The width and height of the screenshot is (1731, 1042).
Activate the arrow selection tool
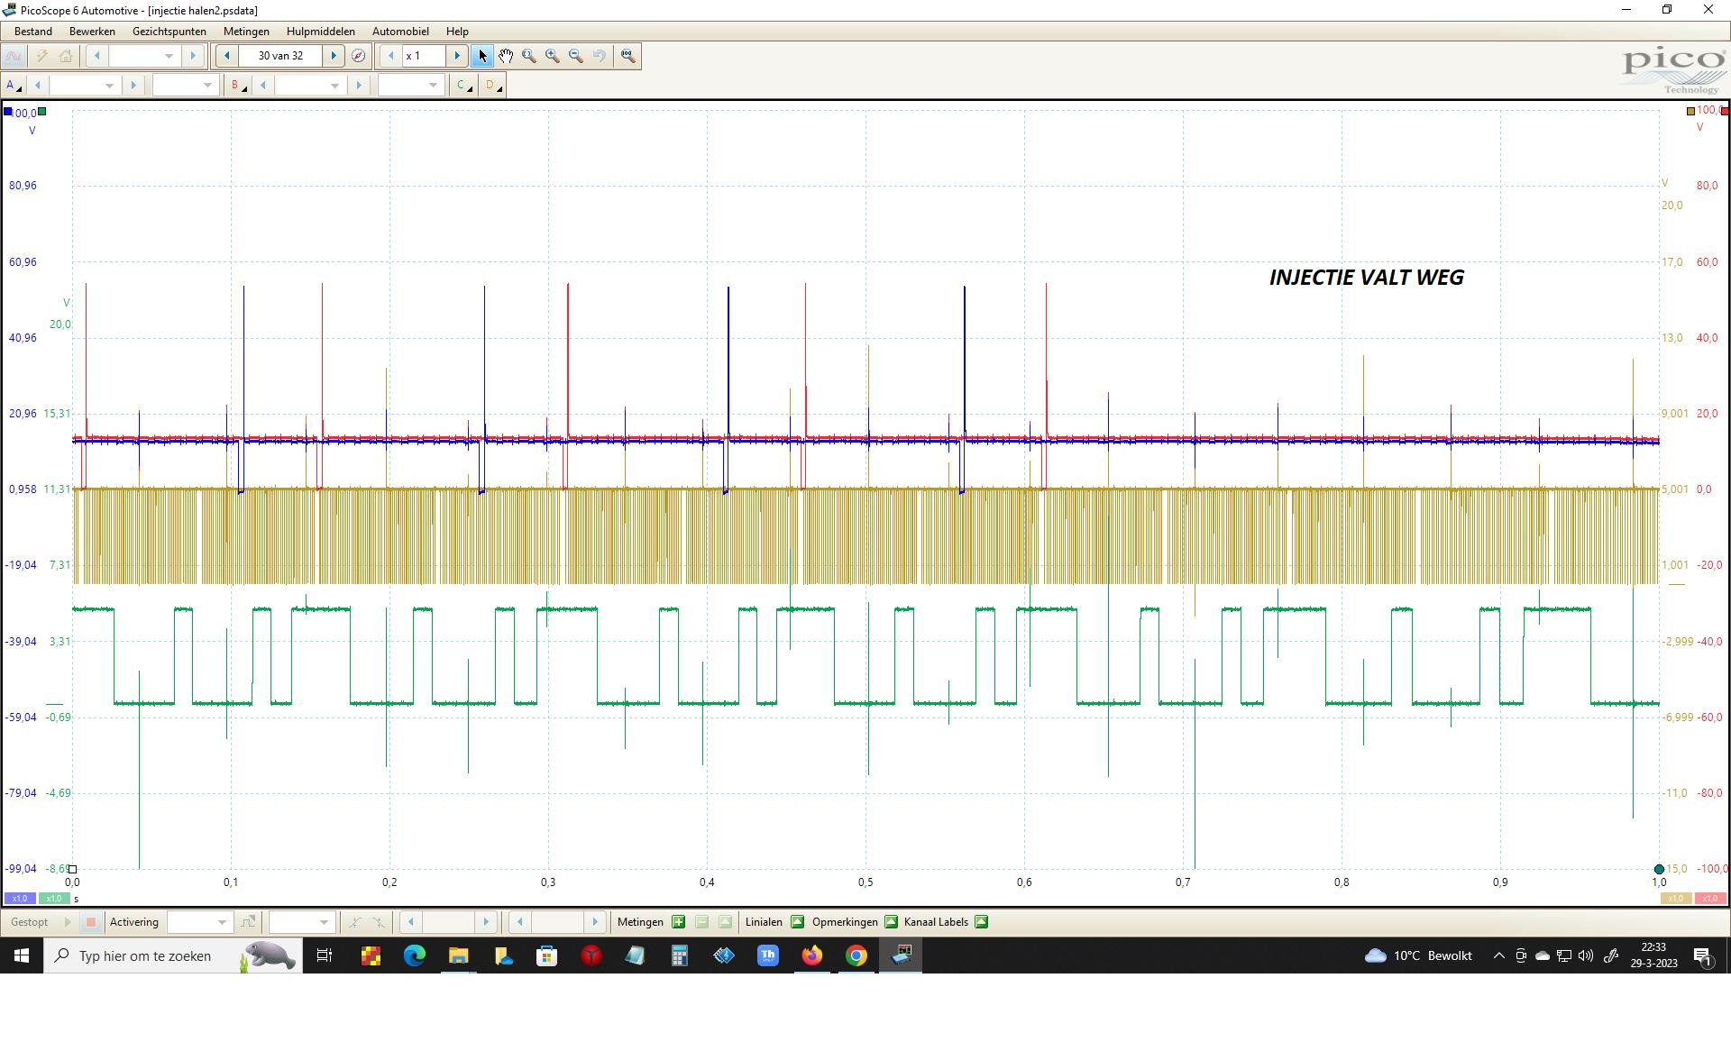[x=482, y=56]
